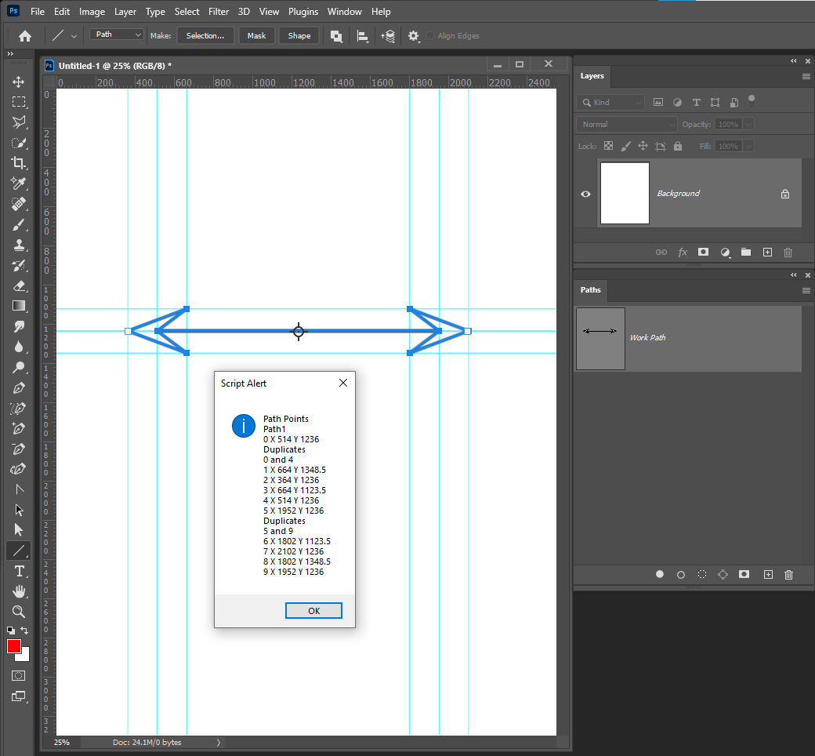Select the Rectangular Marquee tool

pos(18,101)
